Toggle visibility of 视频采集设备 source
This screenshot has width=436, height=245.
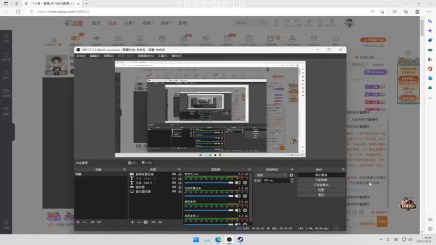tap(174, 174)
